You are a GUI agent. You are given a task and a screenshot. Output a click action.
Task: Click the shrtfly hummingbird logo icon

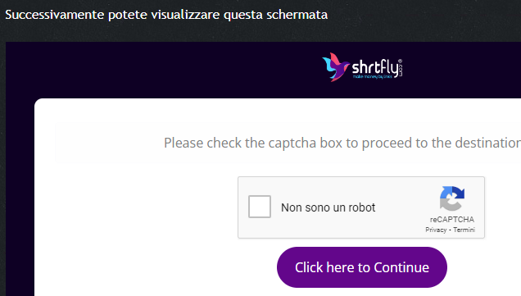tap(336, 67)
